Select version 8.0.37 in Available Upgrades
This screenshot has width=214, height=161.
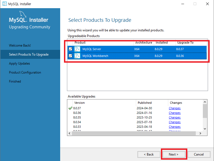(x=77, y=108)
